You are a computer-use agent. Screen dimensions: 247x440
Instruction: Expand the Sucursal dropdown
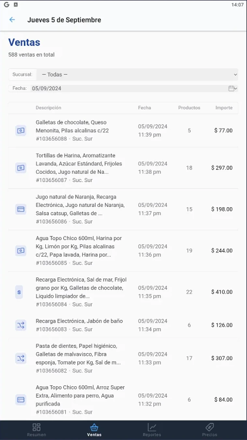(x=137, y=75)
